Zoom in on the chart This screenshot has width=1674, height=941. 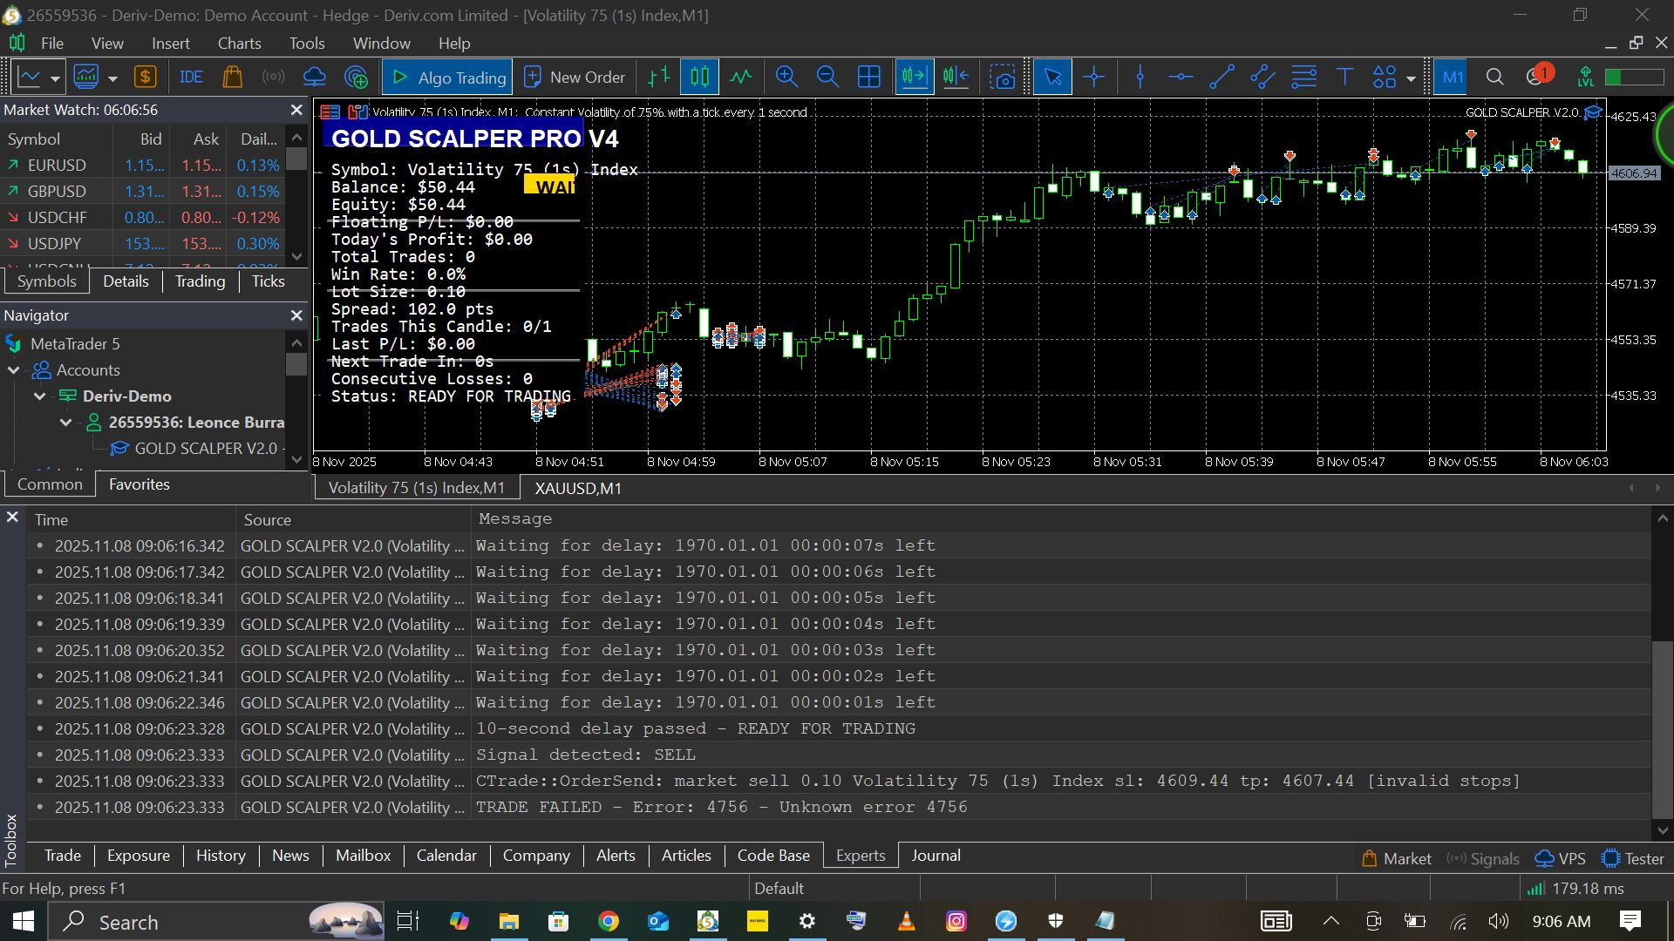tap(786, 77)
